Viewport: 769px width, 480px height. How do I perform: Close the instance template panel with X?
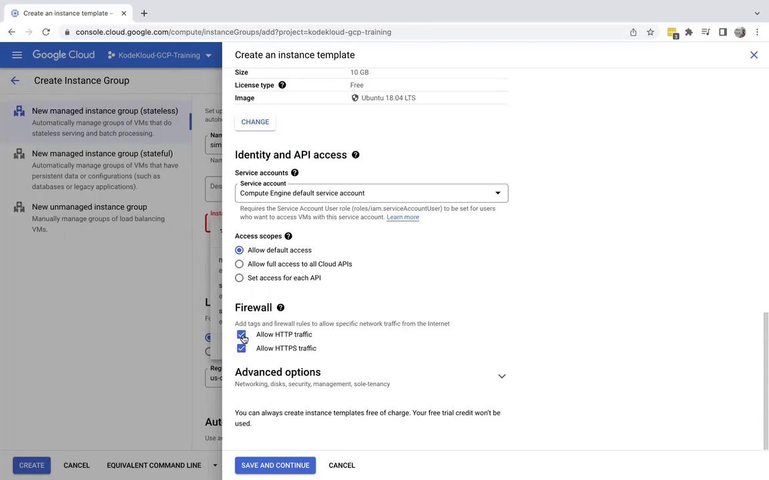pos(754,55)
